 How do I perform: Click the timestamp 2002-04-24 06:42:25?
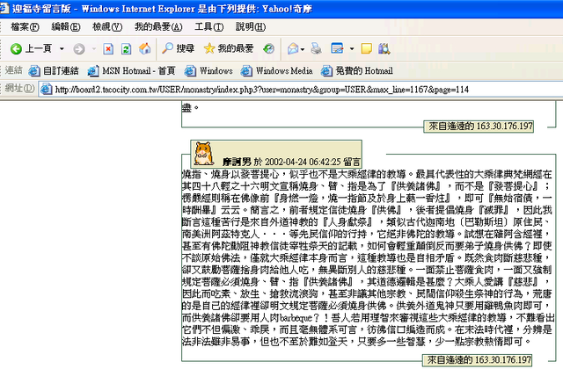303,162
